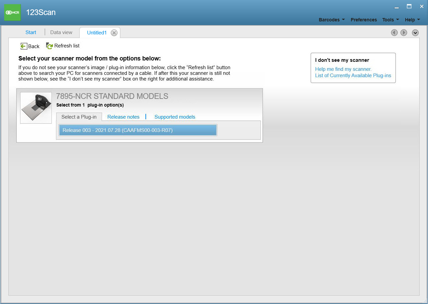This screenshot has height=304, width=428.
Task: Click the Refresh list label
Action: pyautogui.click(x=67, y=46)
